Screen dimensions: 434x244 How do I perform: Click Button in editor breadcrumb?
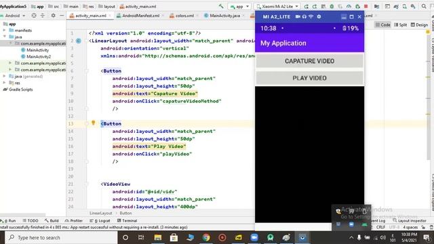pos(125,213)
